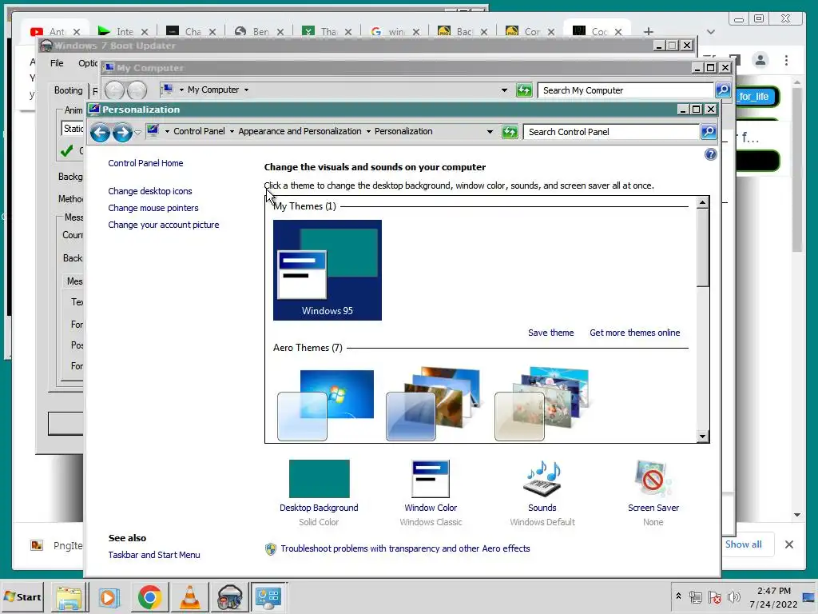Select the Windows 7 Aero theme

click(326, 404)
